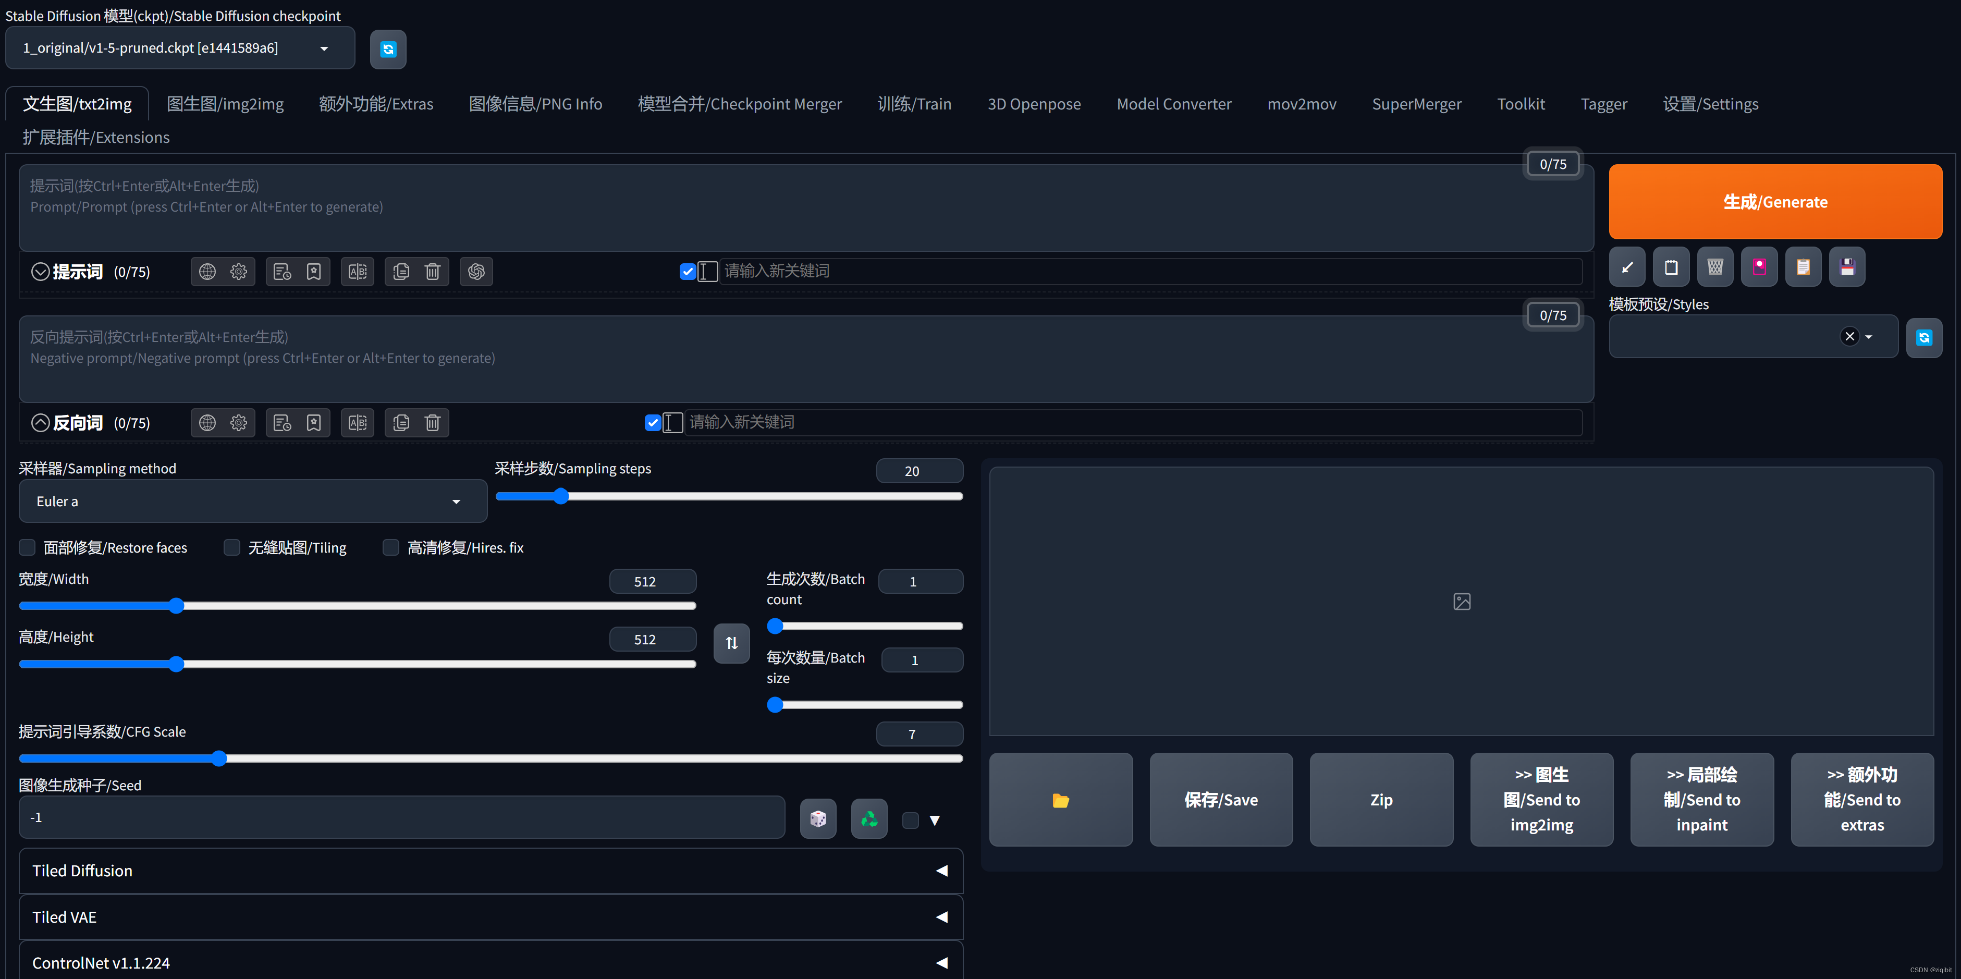The image size is (1961, 979).
Task: Adjust the Sampling steps slider
Action: pos(729,496)
